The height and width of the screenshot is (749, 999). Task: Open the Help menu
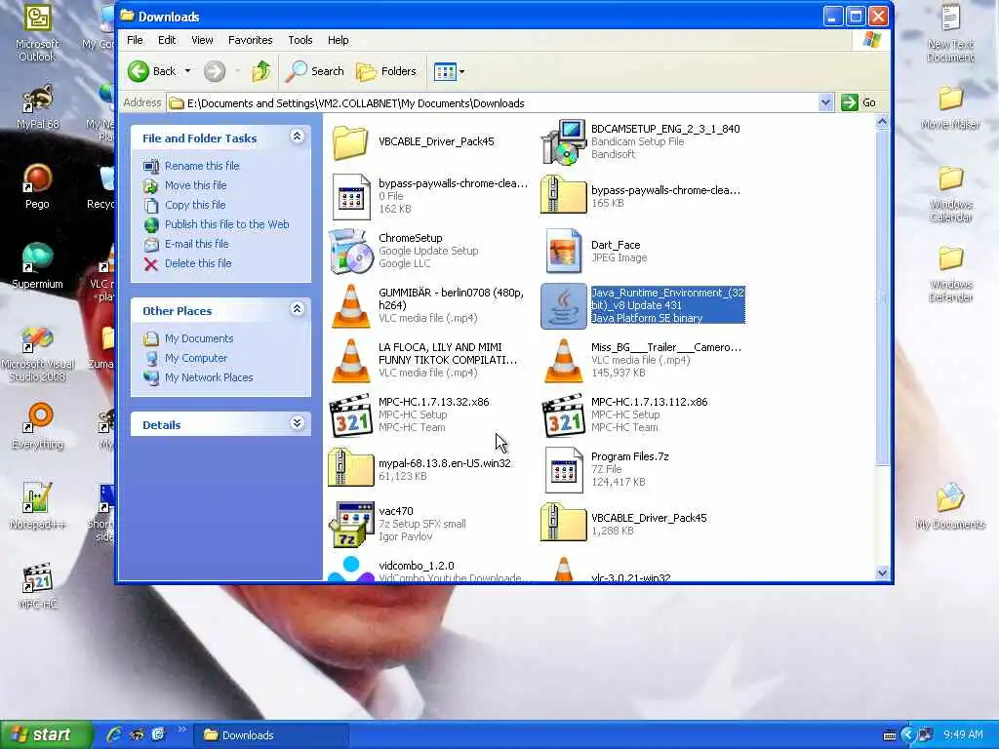(339, 40)
